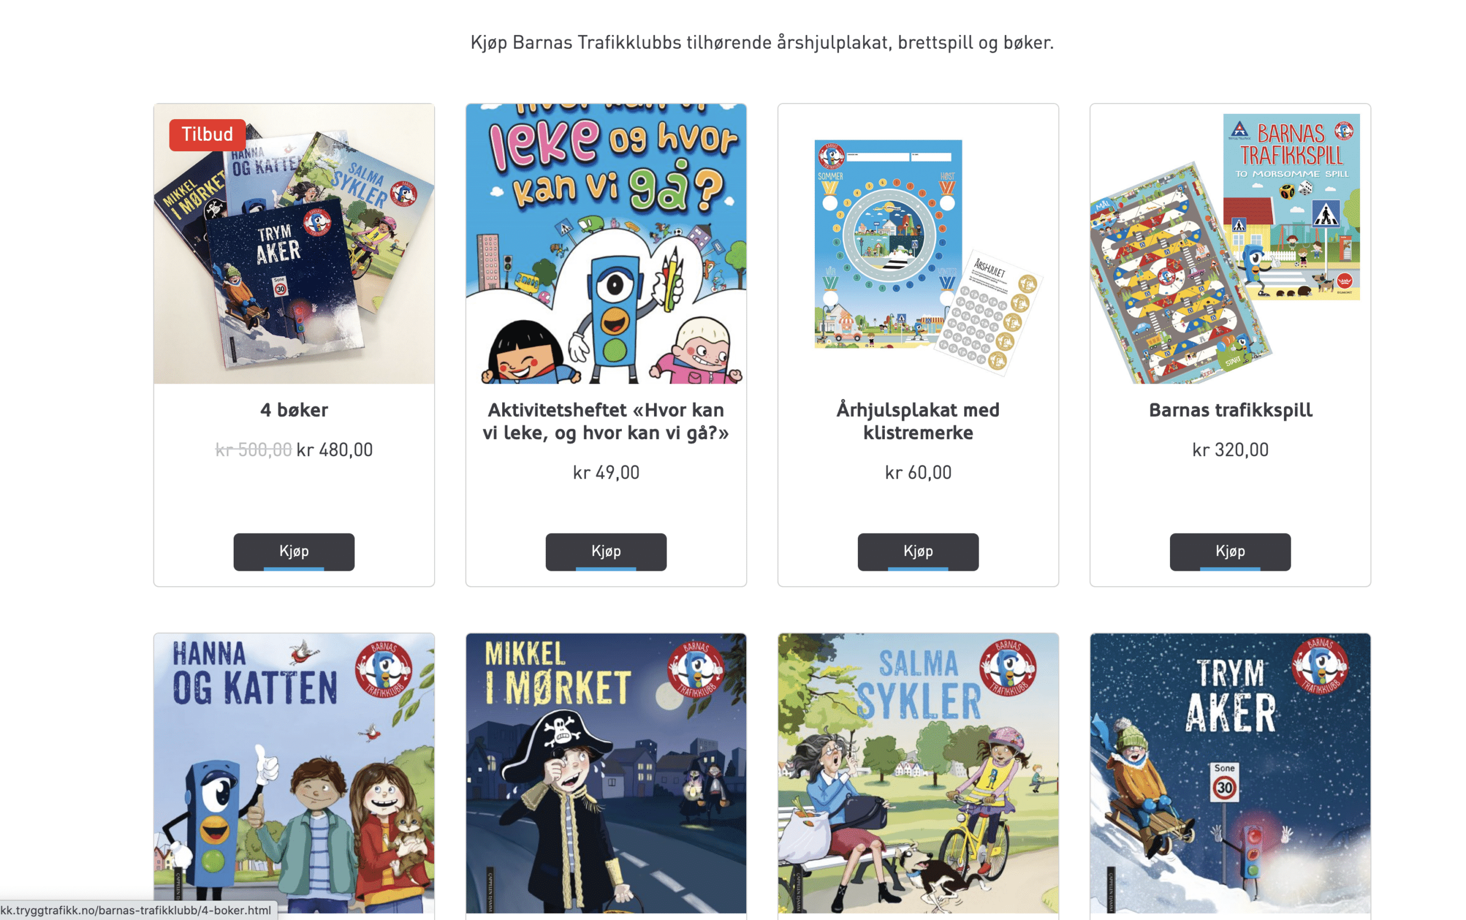This screenshot has width=1466, height=920.
Task: Open the Salma Sykler book cover
Action: click(918, 773)
